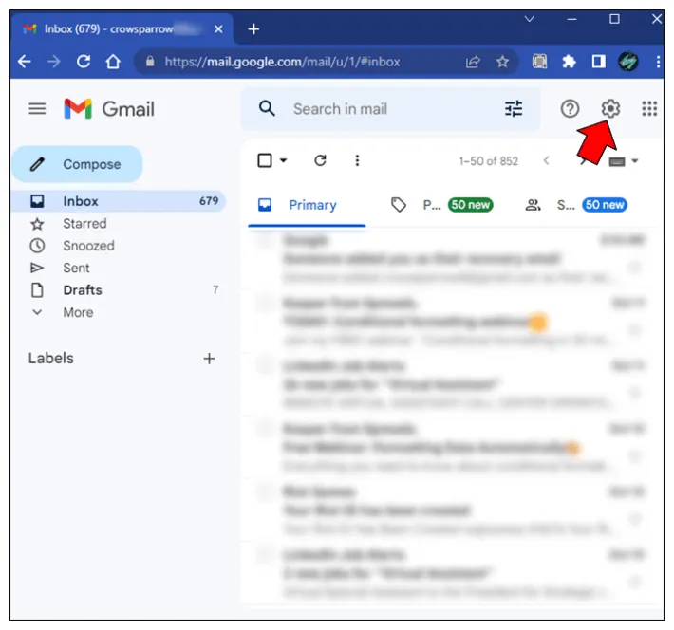Image resolution: width=674 pixels, height=630 pixels.
Task: Open the Gmail main menu hamburger icon
Action: tap(37, 109)
